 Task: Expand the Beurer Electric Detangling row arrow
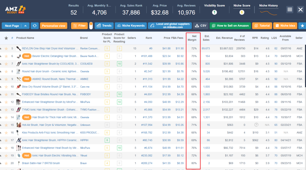[1, 56]
